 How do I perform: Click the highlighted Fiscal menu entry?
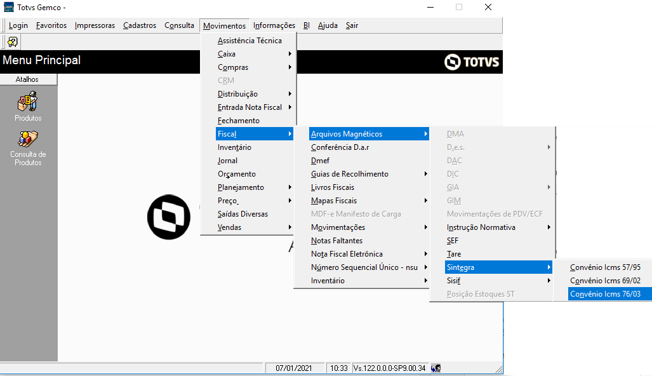[x=255, y=133]
